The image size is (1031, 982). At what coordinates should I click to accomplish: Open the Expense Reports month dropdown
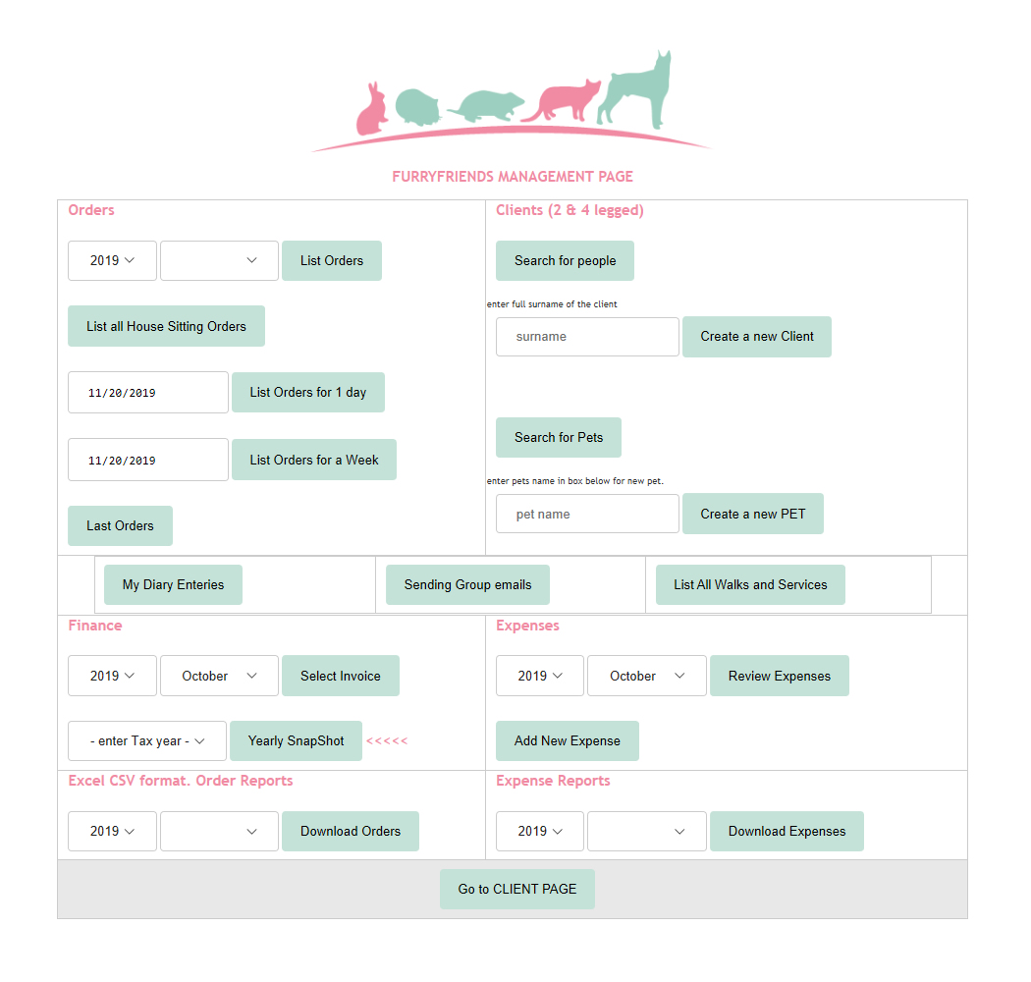point(646,832)
